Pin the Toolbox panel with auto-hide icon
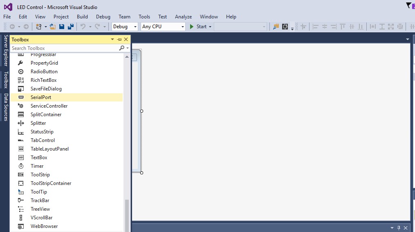Viewport: 415px width, 232px height. [x=119, y=39]
